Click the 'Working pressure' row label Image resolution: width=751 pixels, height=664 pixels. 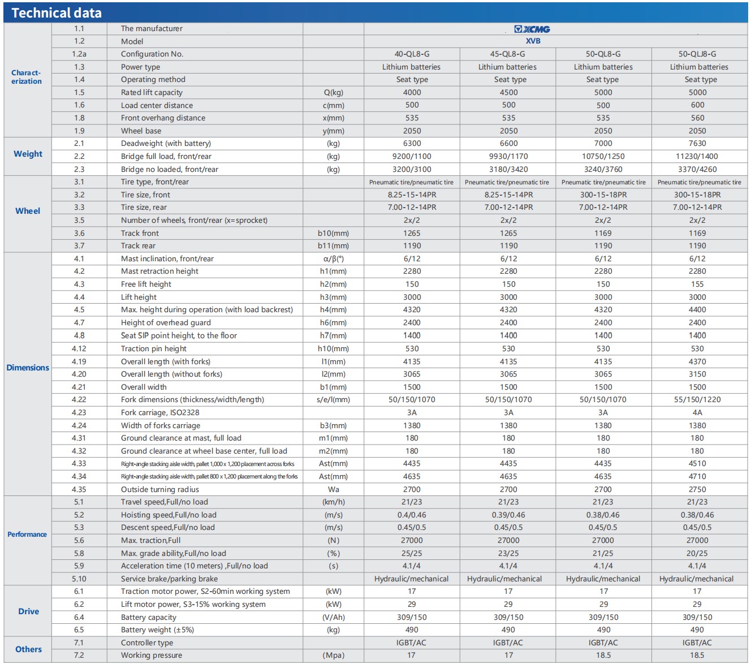click(152, 656)
